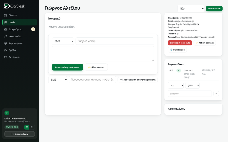This screenshot has height=142, width=228.
Task: Click the Αποστολή μηνύματος button
Action: point(67,67)
